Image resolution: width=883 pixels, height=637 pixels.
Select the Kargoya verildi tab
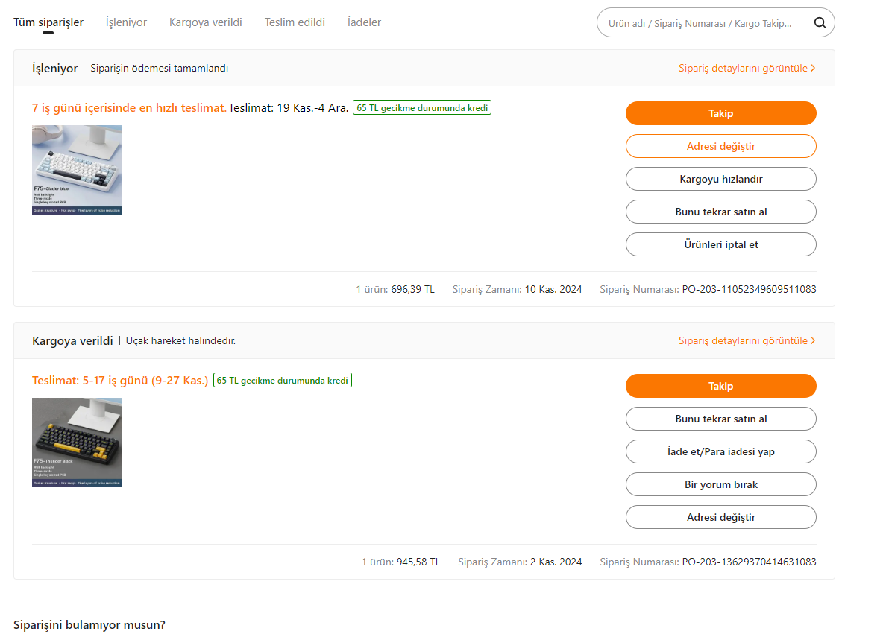(x=206, y=22)
